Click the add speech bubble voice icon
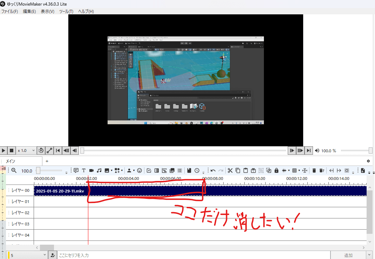 (76, 170)
